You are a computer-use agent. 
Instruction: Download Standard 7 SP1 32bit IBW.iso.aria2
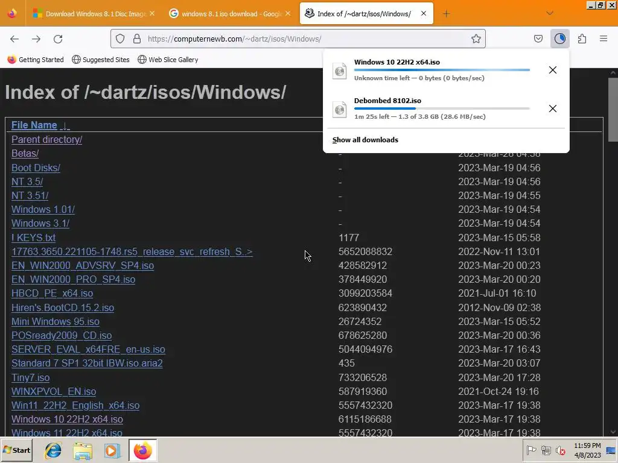tap(87, 364)
